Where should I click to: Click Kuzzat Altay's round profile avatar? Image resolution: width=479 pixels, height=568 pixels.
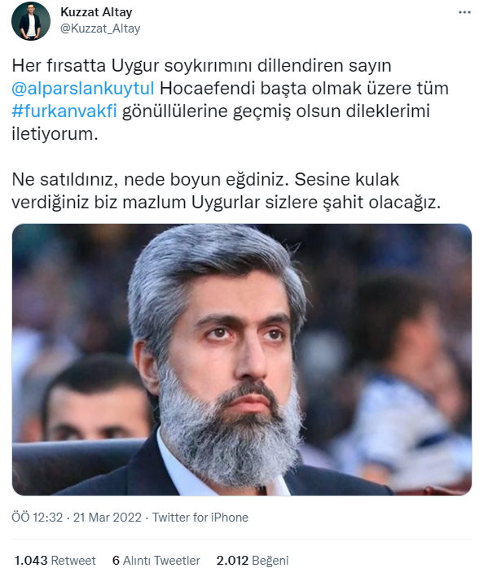(x=31, y=21)
